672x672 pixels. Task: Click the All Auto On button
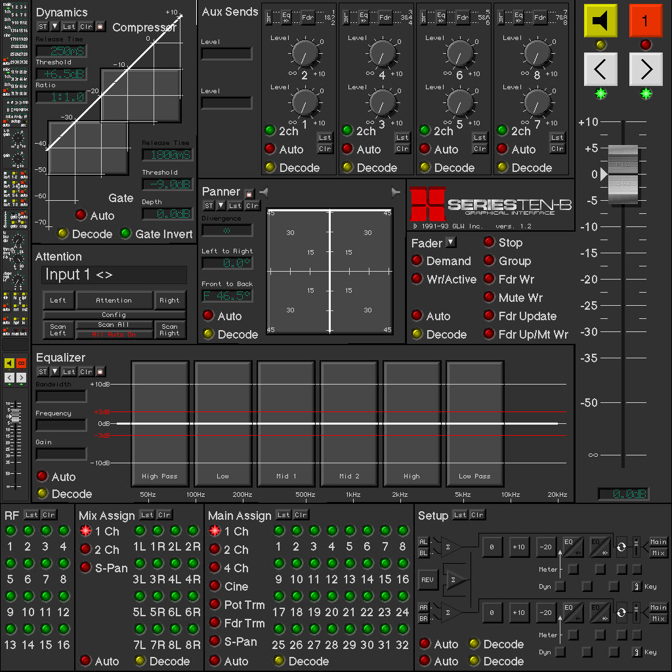click(x=114, y=335)
